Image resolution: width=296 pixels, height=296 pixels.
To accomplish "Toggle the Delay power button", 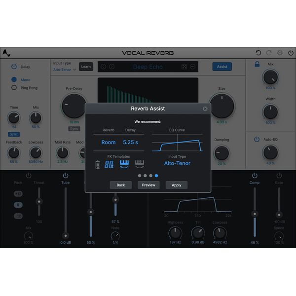I will [14, 67].
